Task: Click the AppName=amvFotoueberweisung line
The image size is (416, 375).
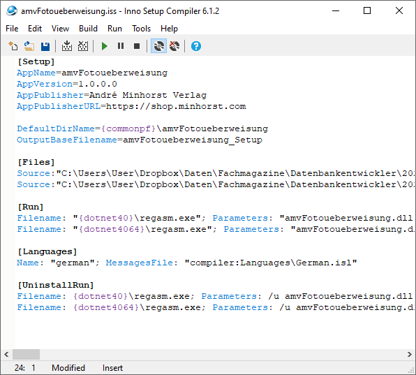Action: point(92,73)
